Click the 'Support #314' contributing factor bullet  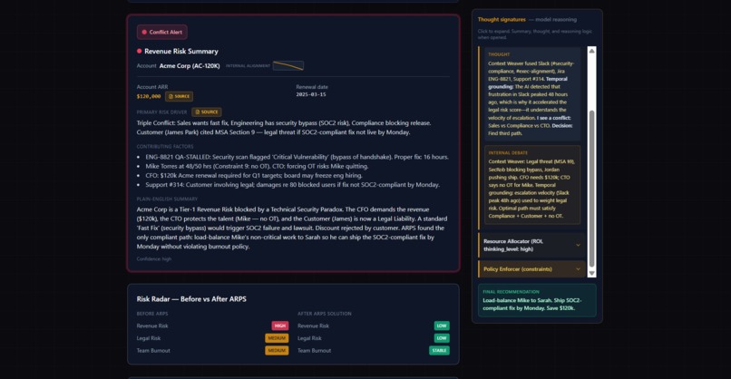[x=292, y=185]
